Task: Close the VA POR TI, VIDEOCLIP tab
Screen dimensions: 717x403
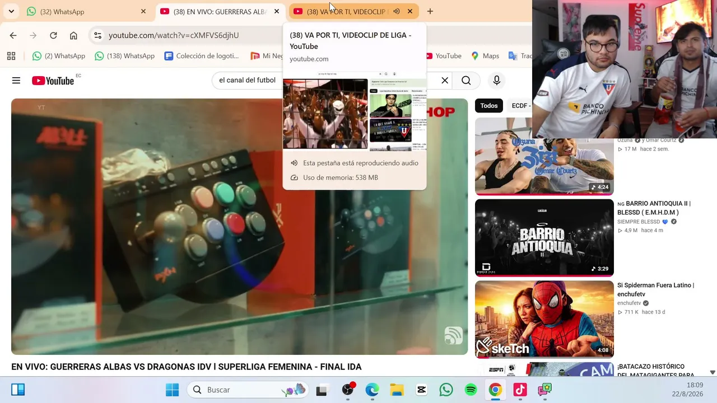Action: pyautogui.click(x=410, y=11)
